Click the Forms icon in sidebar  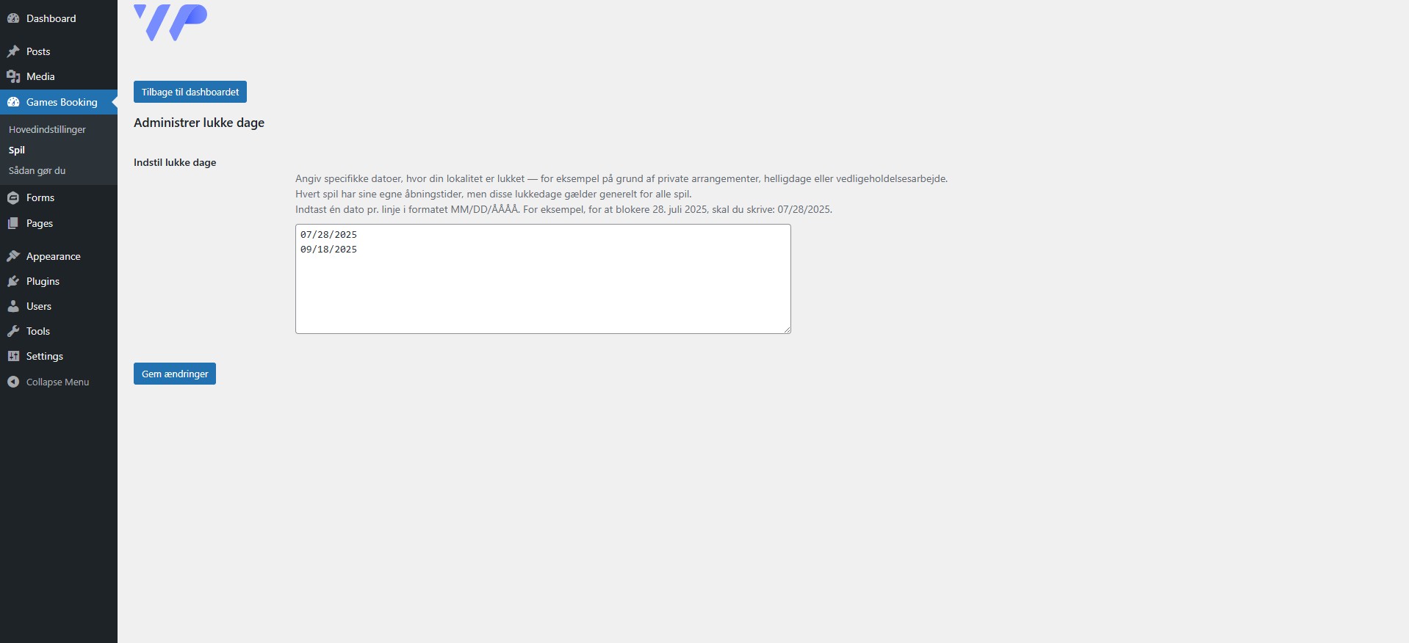coord(13,197)
